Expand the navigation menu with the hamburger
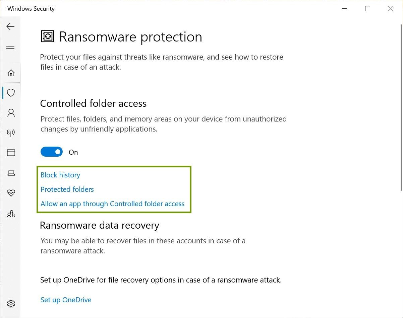Image resolution: width=403 pixels, height=318 pixels. tap(10, 48)
